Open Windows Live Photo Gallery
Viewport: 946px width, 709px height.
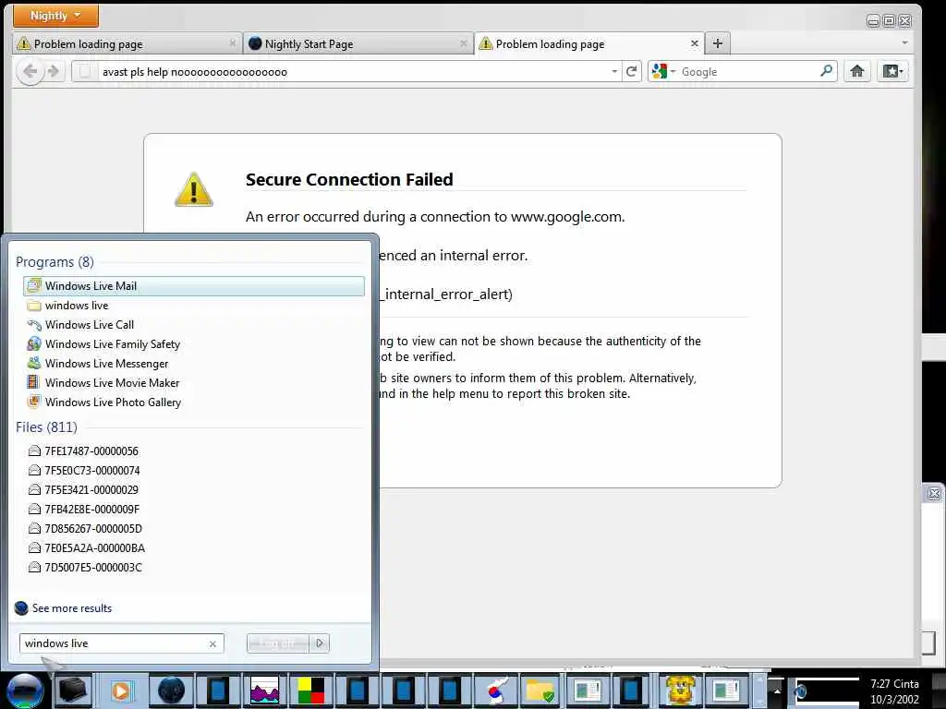click(194, 403)
